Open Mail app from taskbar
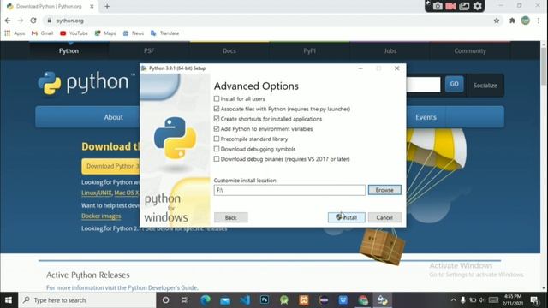This screenshot has height=308, width=548. click(225, 300)
